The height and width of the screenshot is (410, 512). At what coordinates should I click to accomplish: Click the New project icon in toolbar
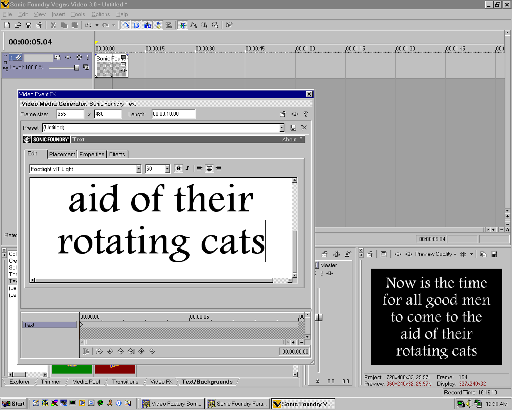point(7,25)
